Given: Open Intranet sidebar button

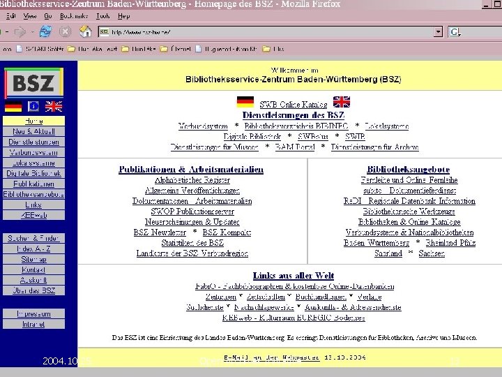Looking at the screenshot, I should click(x=33, y=324).
